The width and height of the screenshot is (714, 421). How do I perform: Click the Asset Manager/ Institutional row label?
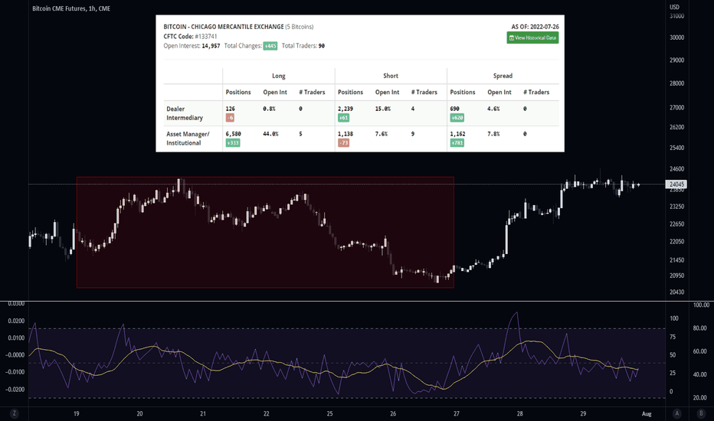coord(188,139)
